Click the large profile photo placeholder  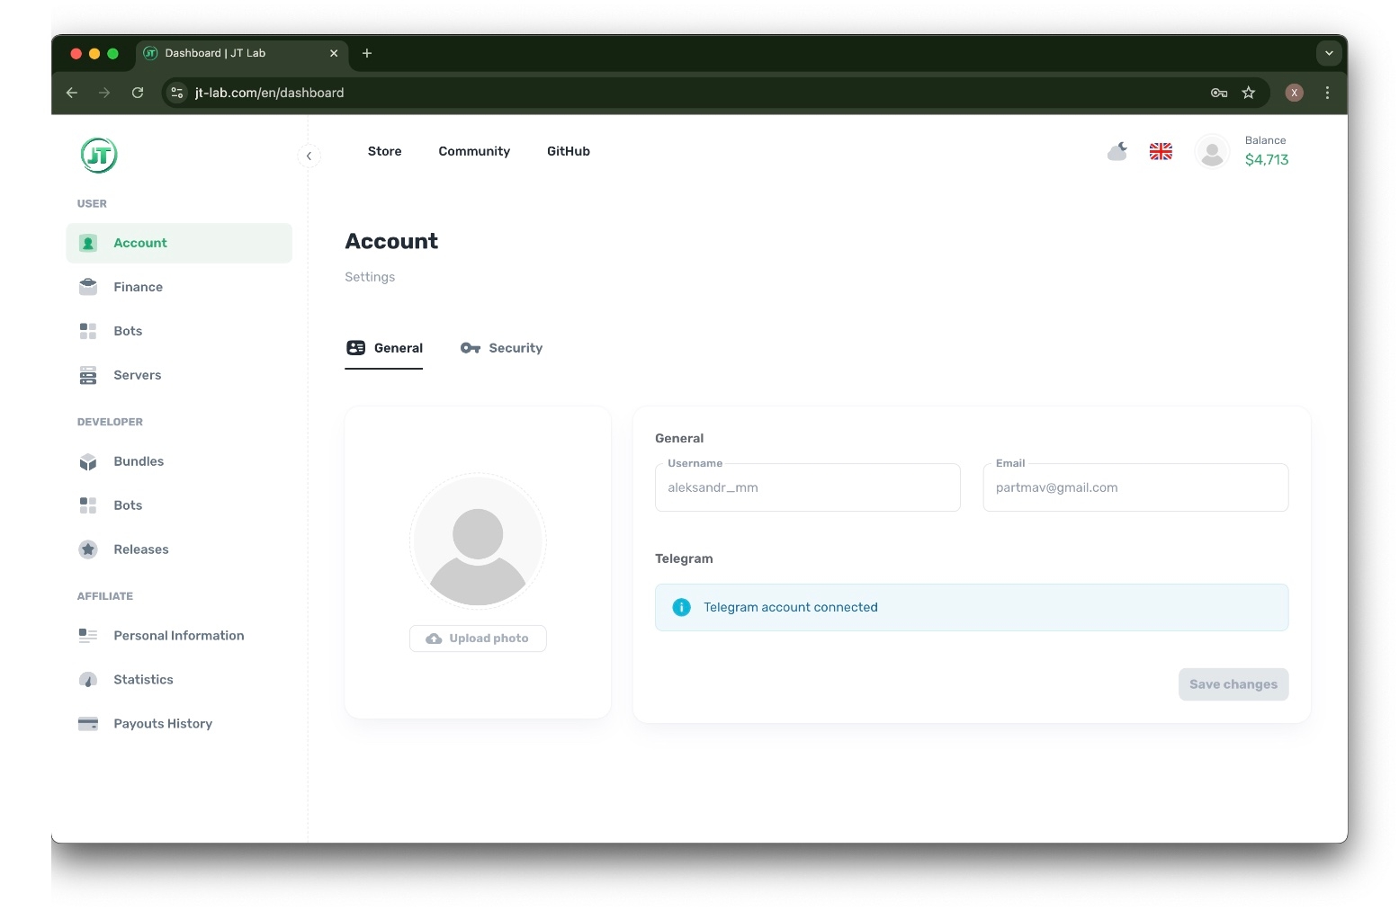(x=478, y=541)
